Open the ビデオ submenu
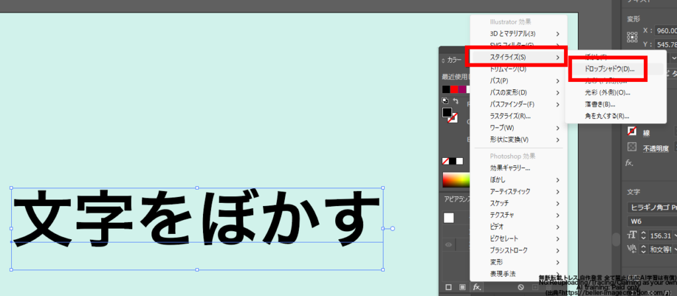The height and width of the screenshot is (296, 677). pos(518,227)
